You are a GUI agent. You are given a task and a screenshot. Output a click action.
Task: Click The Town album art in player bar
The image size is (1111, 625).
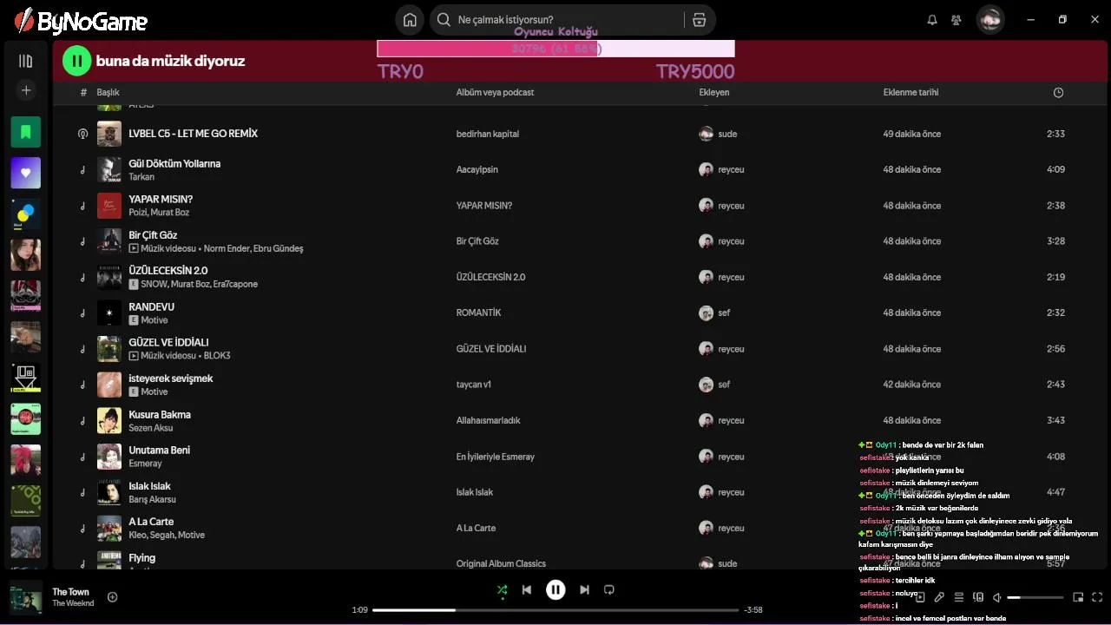(x=26, y=597)
